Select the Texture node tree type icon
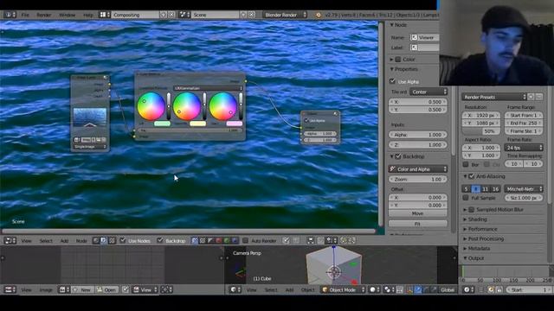Screen dimensions: 554x311 click(x=112, y=240)
